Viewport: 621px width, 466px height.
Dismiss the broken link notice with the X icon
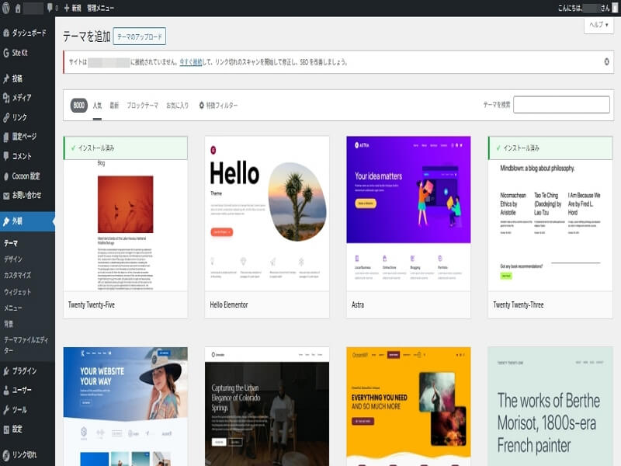(x=606, y=62)
